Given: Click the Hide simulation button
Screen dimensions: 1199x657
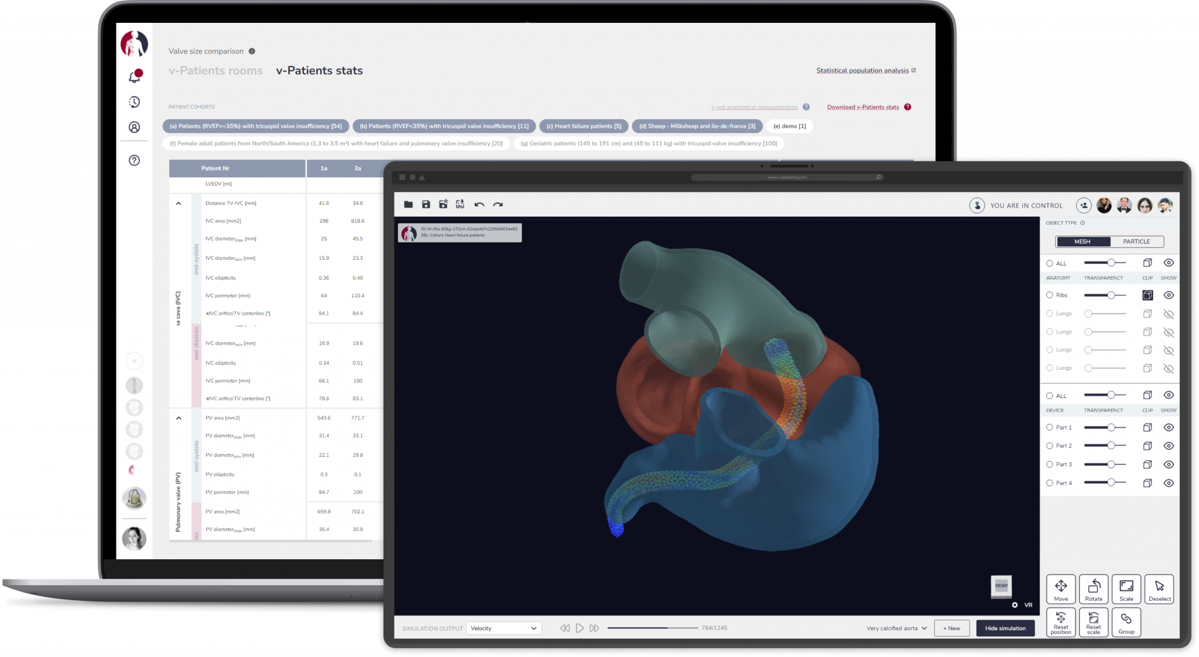Looking at the screenshot, I should pyautogui.click(x=1005, y=628).
